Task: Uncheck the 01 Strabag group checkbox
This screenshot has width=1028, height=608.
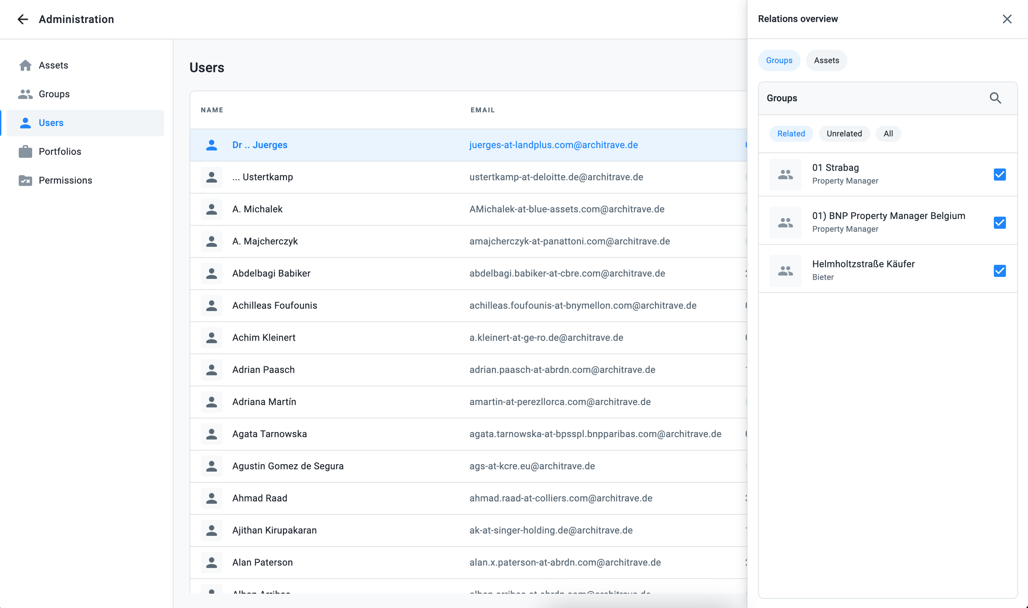Action: point(999,175)
